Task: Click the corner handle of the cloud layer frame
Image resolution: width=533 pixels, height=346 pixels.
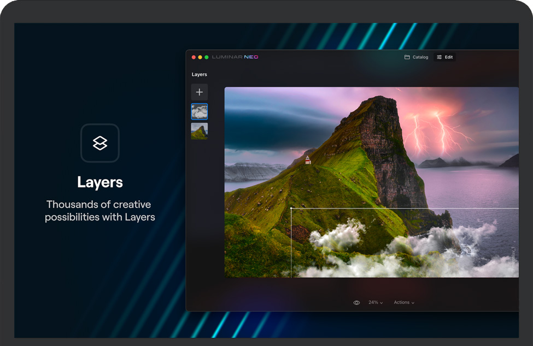Action: pyautogui.click(x=291, y=208)
